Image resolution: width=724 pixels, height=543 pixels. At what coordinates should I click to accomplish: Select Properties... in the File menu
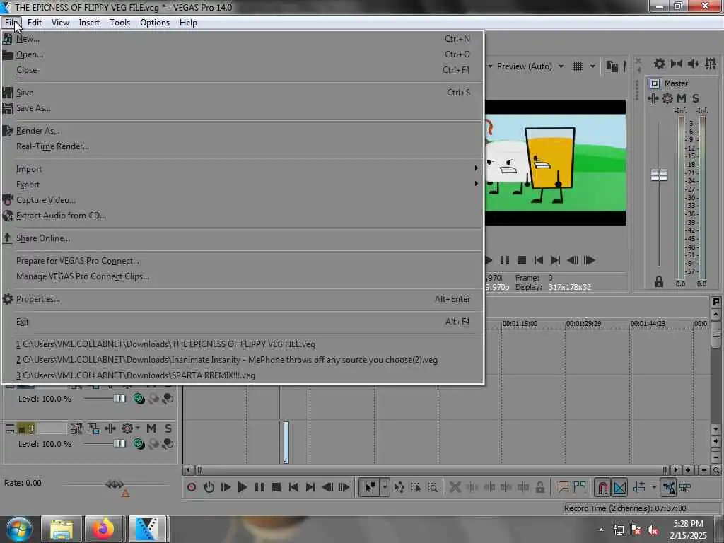click(243, 299)
